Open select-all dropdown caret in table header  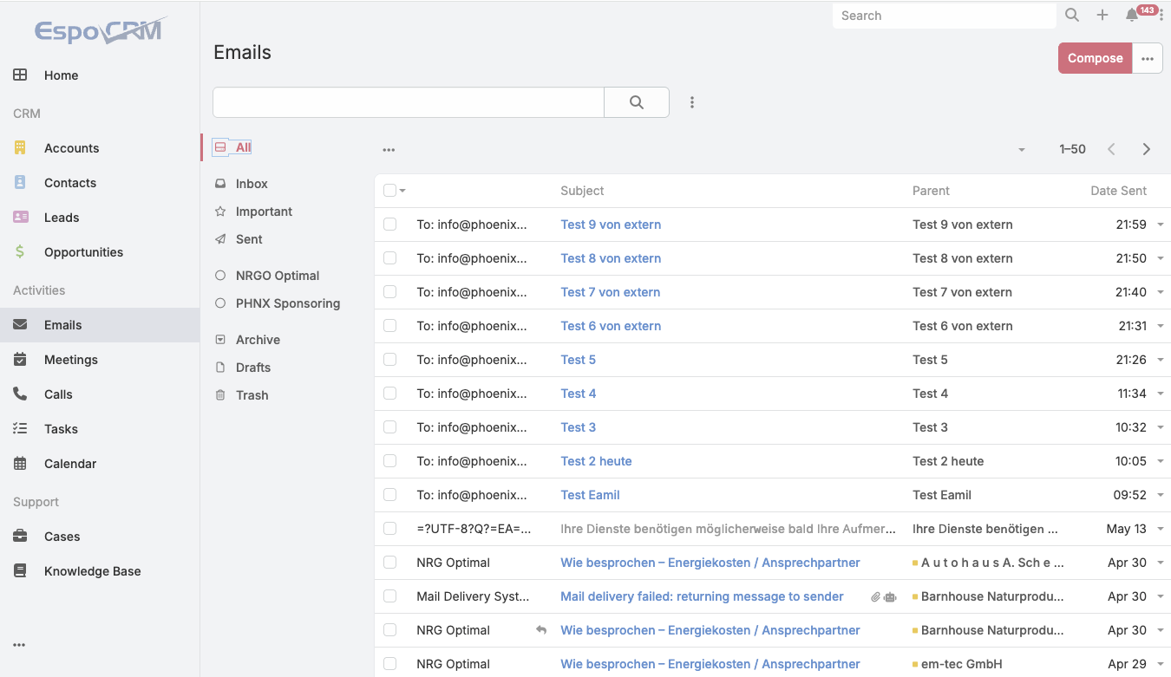pyautogui.click(x=402, y=191)
